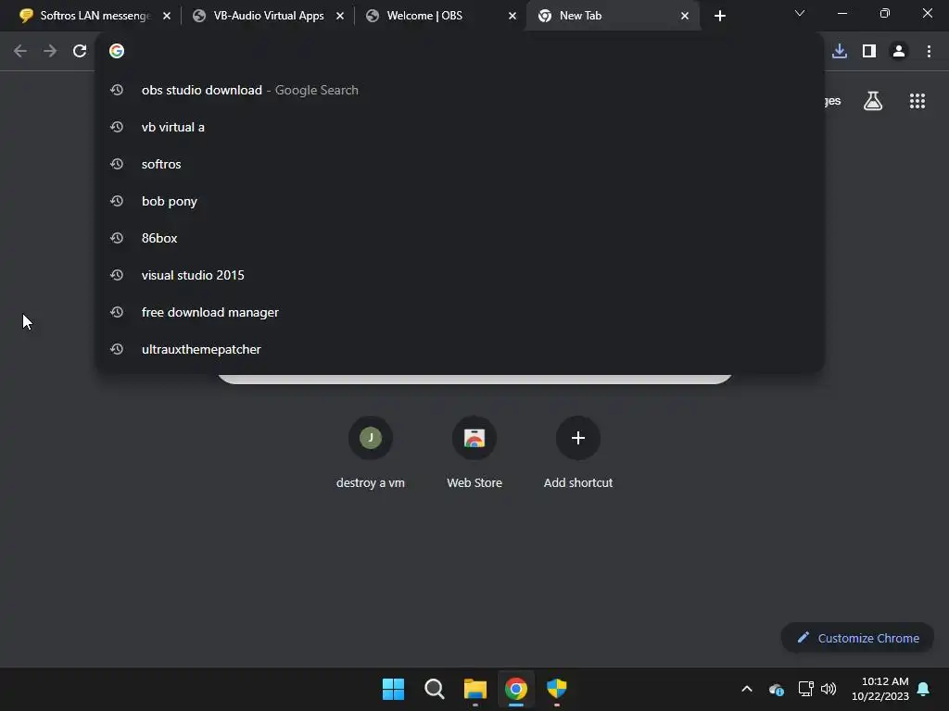Open the Web Store shortcut
The height and width of the screenshot is (711, 949).
[474, 452]
